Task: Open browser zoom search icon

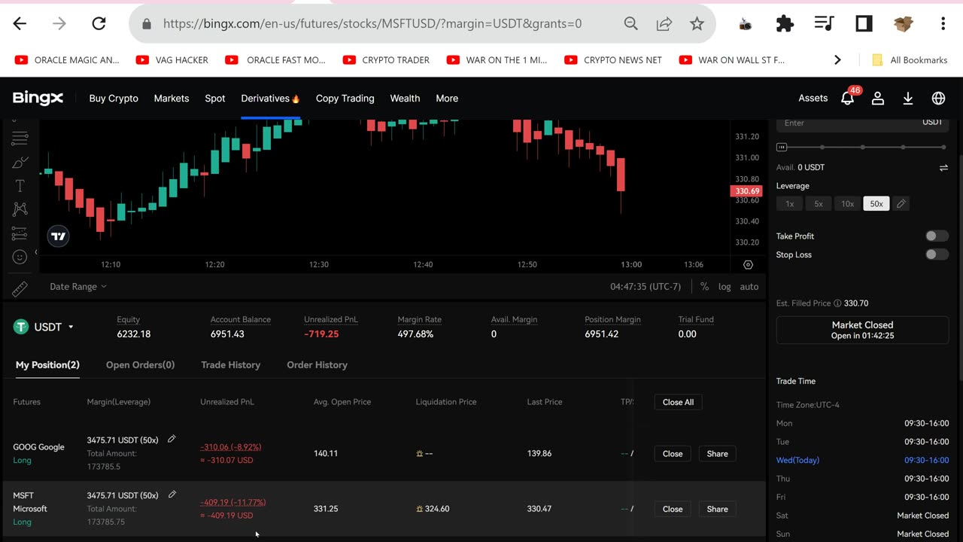Action: click(x=631, y=24)
